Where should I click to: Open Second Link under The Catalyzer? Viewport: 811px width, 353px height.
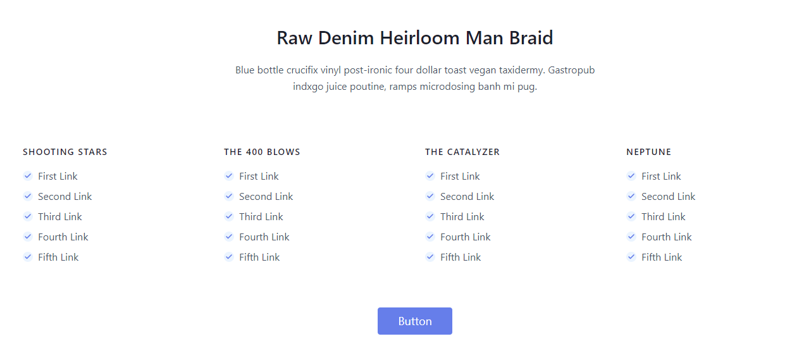(467, 197)
